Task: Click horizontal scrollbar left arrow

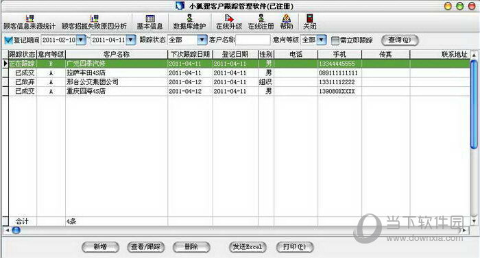Action: (x=7, y=231)
